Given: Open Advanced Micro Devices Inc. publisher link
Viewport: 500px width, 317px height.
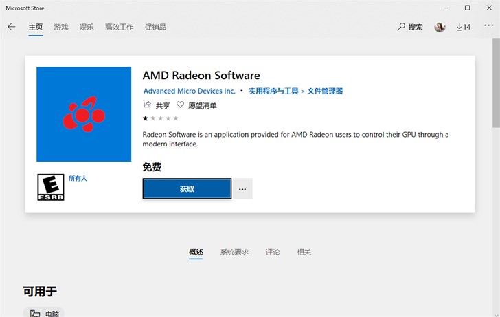Looking at the screenshot, I should (189, 91).
